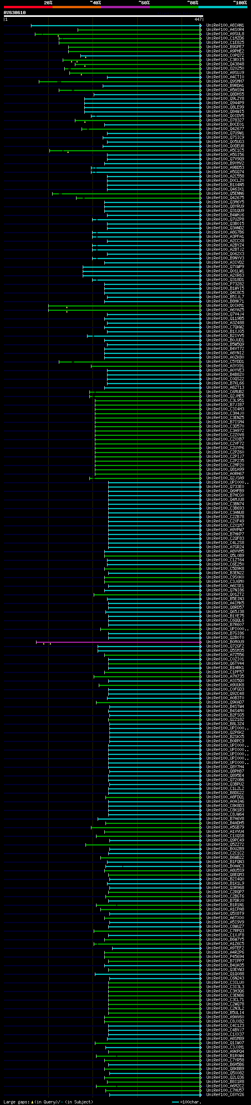The height and width of the screenshot is (1105, 251).
Task: Open hit UniRef100_A8IAN1
Action: point(225,25)
